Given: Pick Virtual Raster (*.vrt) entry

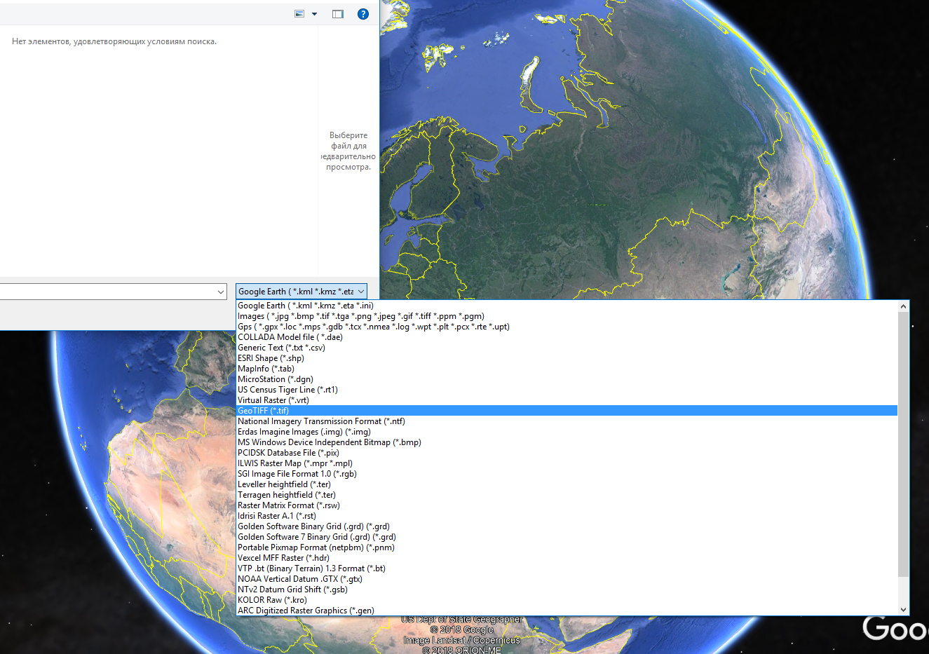Looking at the screenshot, I should coord(567,400).
